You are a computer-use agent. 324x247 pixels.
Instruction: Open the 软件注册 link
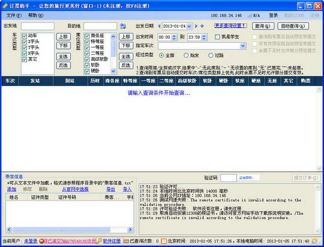tap(112, 241)
